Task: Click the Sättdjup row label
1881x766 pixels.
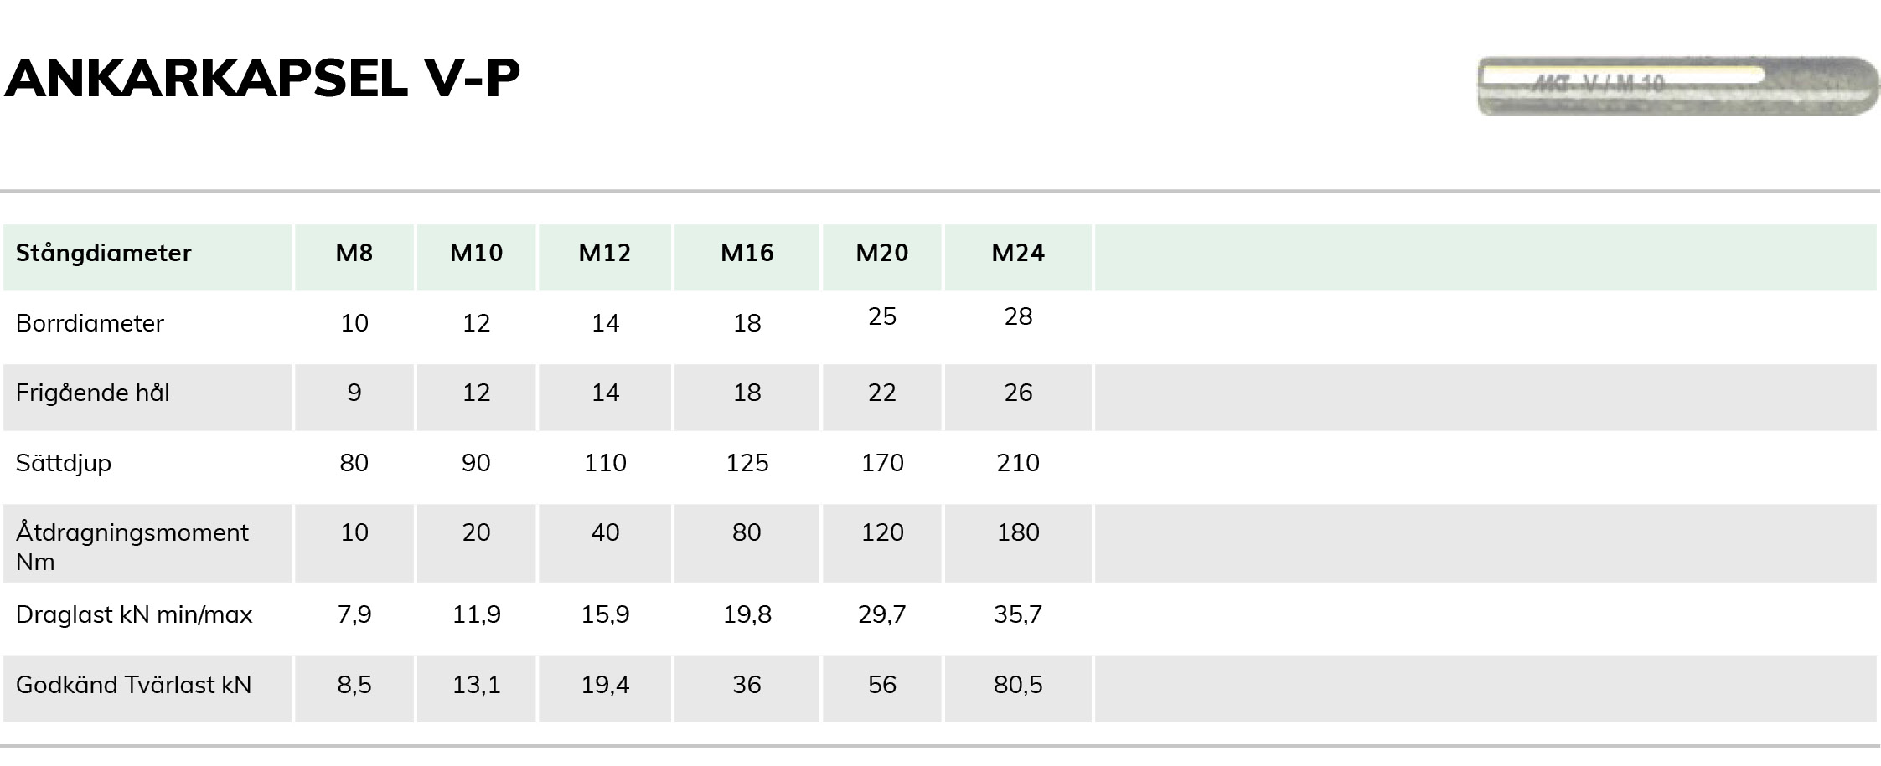Action: [64, 463]
